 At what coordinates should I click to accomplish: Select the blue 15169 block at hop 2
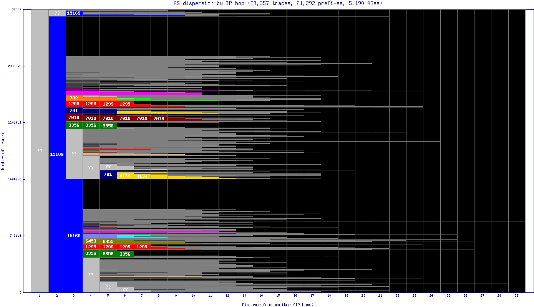[x=57, y=154]
